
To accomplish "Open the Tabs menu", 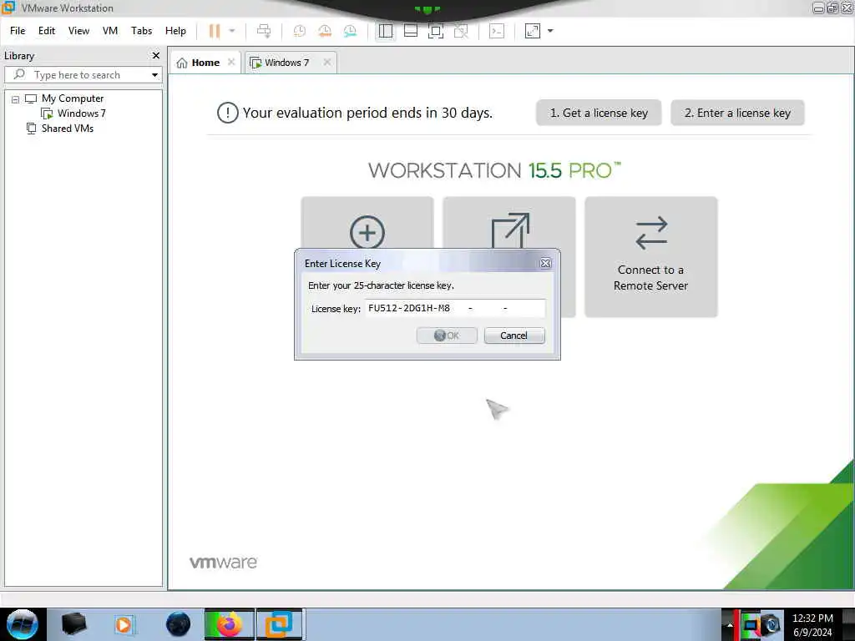I will (x=141, y=31).
